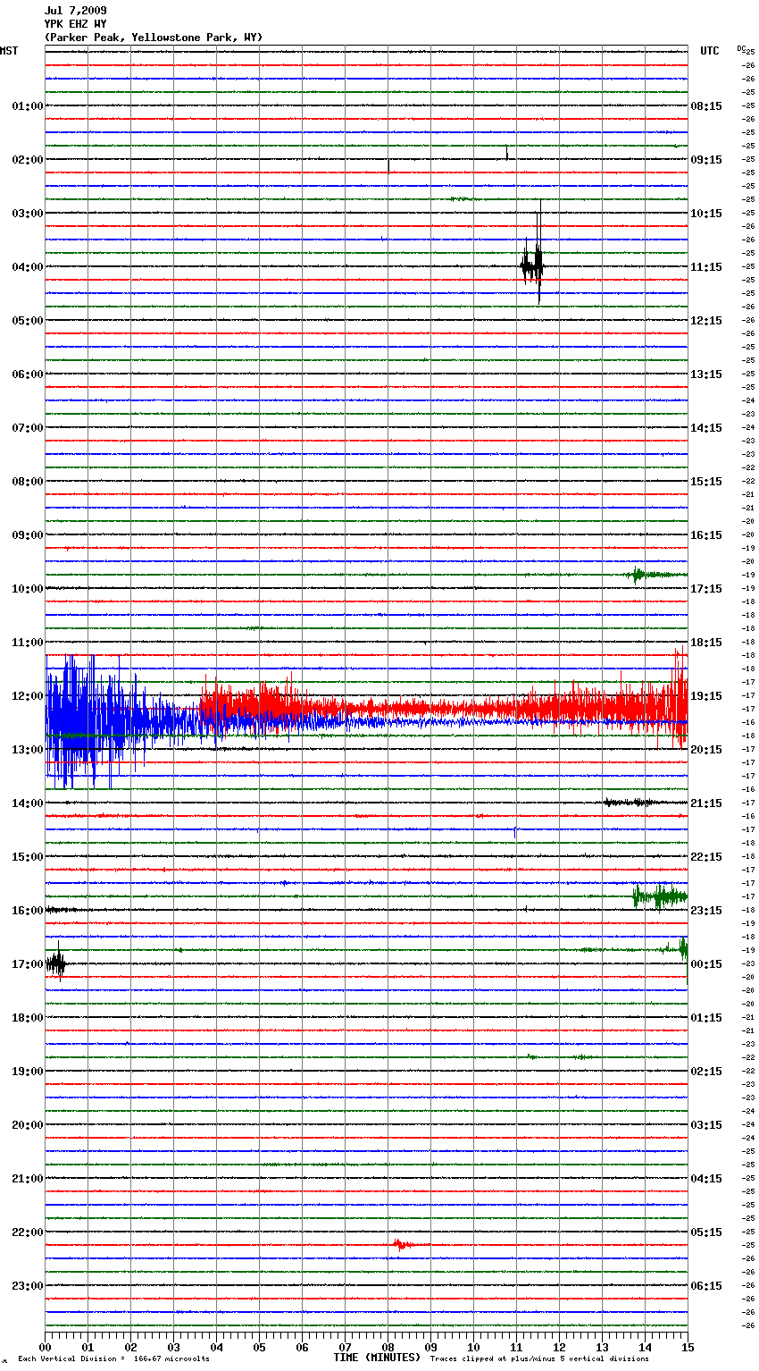Click the small red event on 22:15 trace
Image resolution: width=759 pixels, height=1371 pixels.
(403, 1244)
